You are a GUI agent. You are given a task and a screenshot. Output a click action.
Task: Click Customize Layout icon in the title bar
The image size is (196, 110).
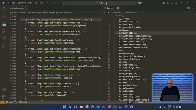pos(164,3)
